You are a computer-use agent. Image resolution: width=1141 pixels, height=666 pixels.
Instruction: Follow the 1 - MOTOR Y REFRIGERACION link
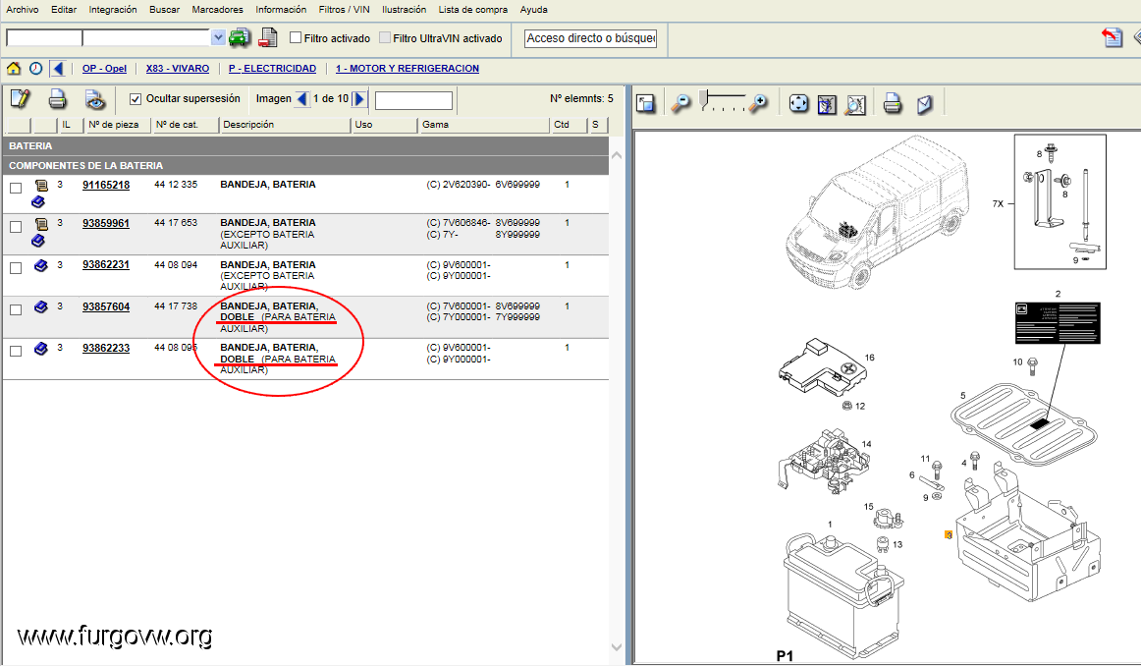[407, 69]
